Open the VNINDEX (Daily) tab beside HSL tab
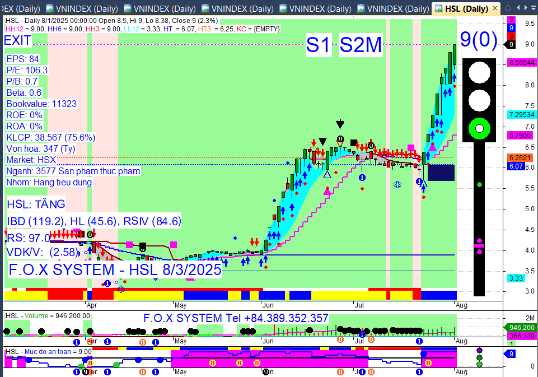 [x=393, y=8]
